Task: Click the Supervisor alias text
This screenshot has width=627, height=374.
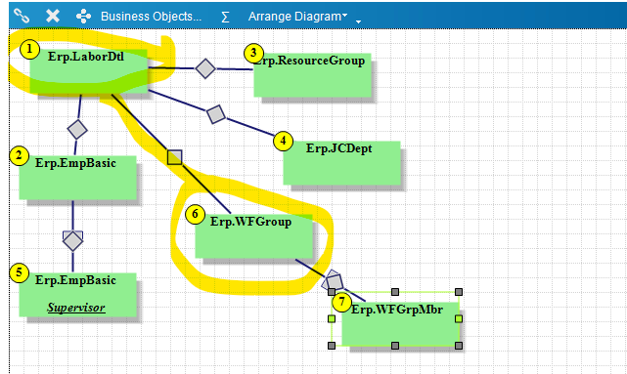Action: [76, 308]
